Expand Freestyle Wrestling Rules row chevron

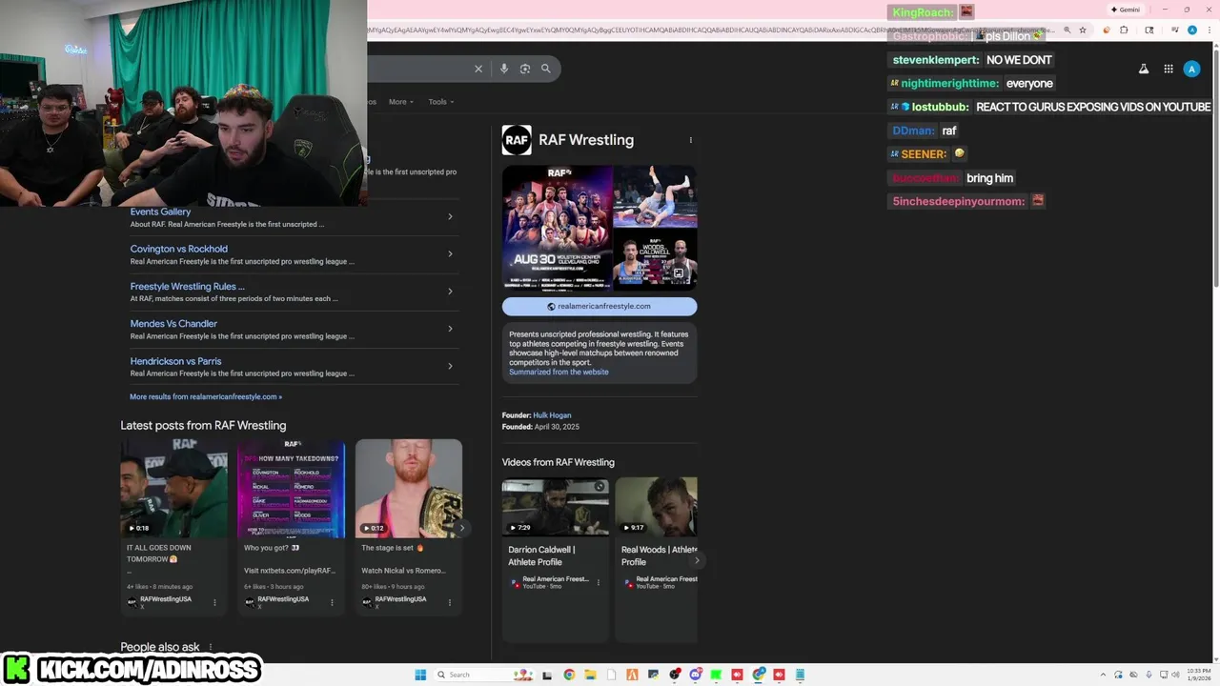coord(450,292)
